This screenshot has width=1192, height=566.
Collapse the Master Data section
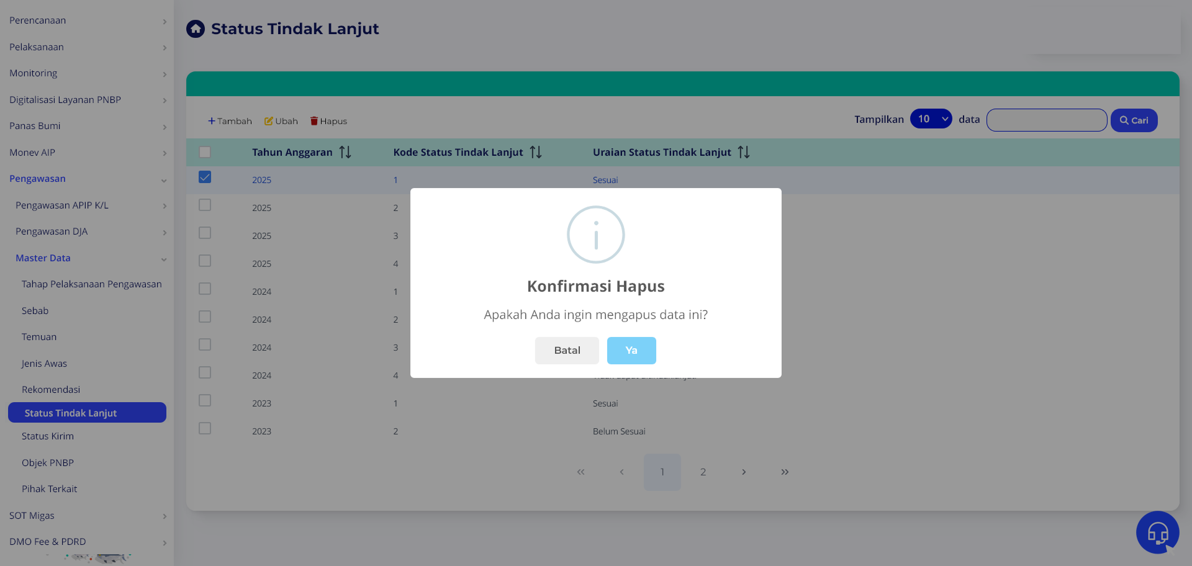[x=43, y=258]
